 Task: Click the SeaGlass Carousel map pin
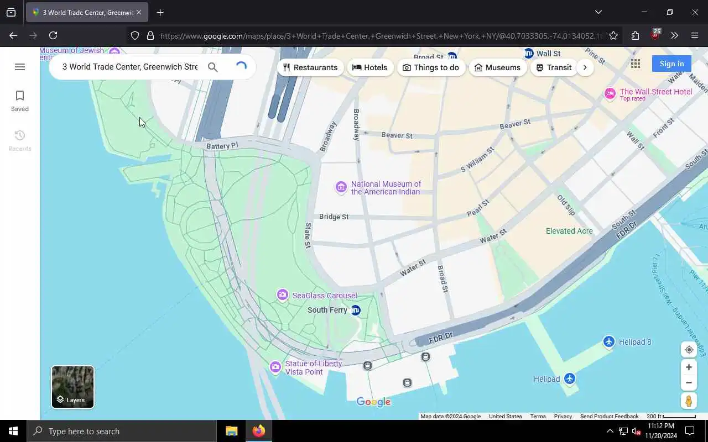click(283, 295)
